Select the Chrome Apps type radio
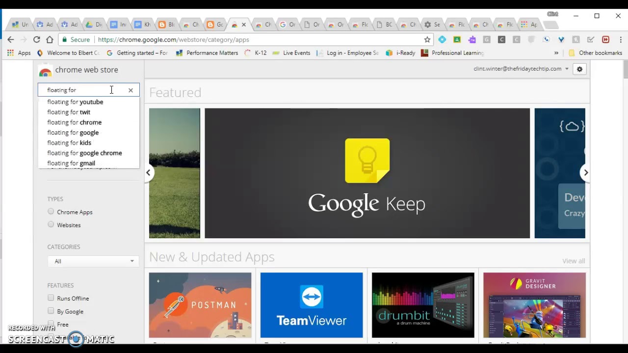 point(51,212)
